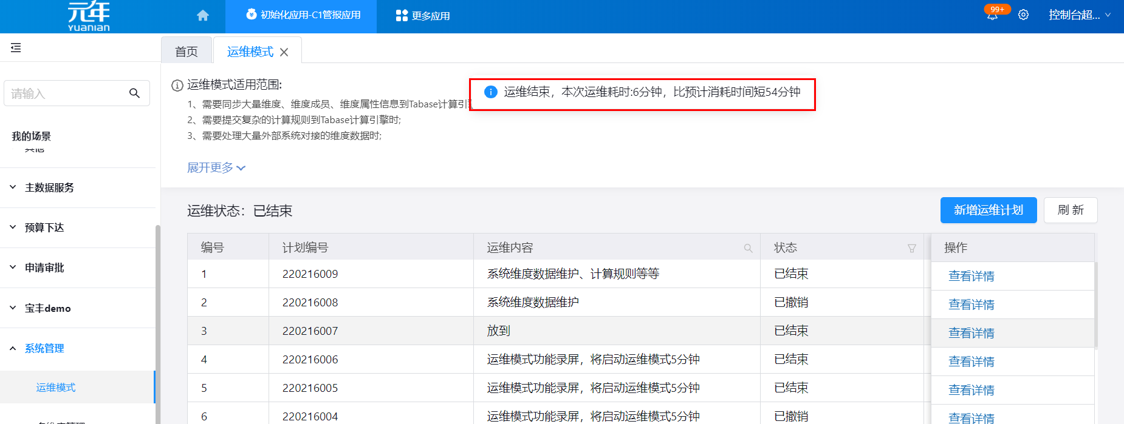The image size is (1124, 424).
Task: Collapse the 系统管理 menu group
Action: (44, 348)
